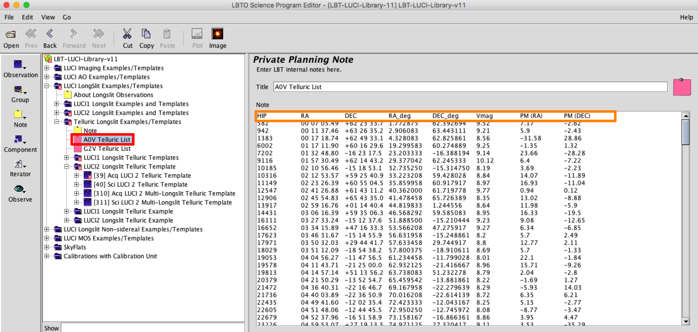Expand [311] Sci Multi-Longslit Telluric Template

77,203
